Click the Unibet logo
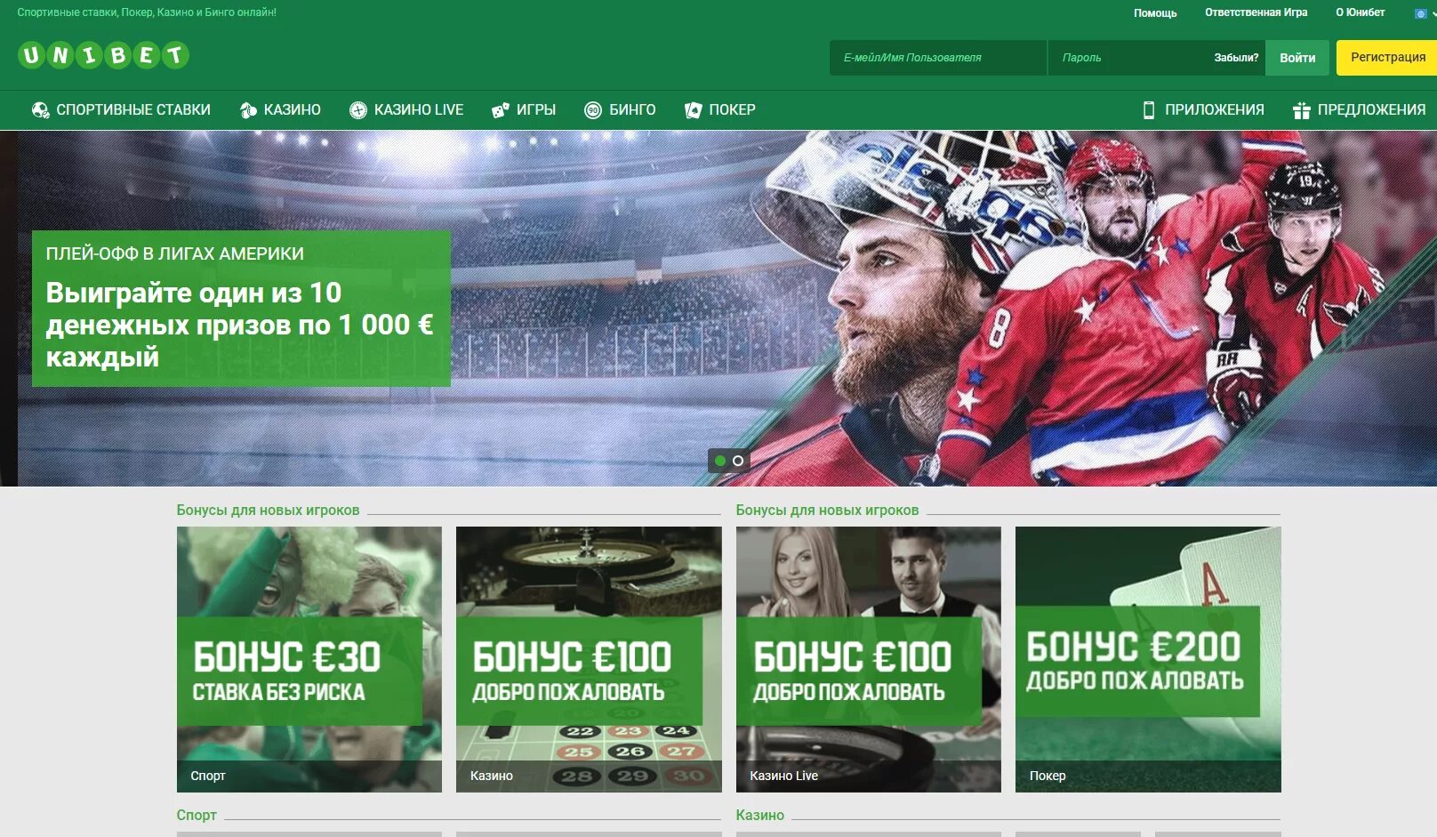 tap(103, 55)
